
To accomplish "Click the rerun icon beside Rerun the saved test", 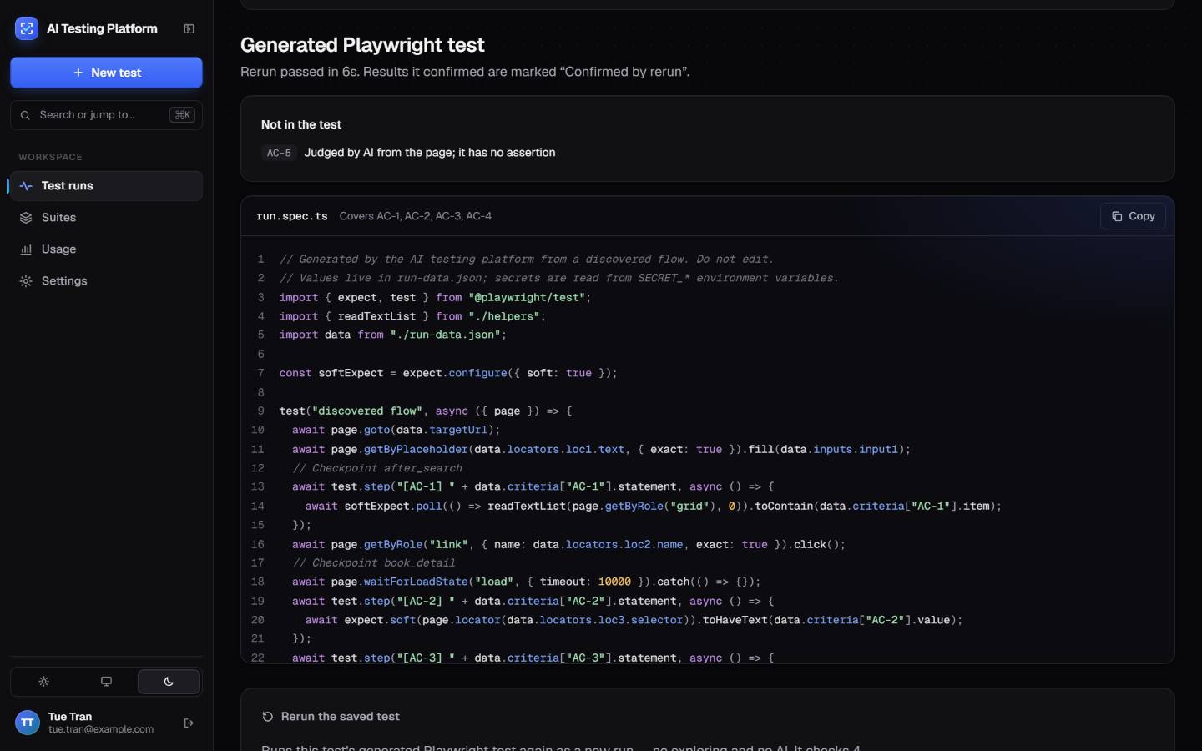I will coord(268,717).
